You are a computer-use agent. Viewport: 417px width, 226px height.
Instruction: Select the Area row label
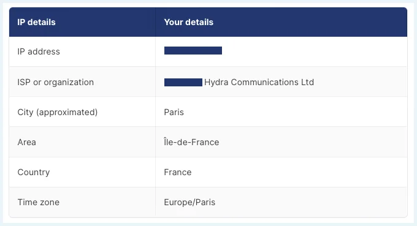26,142
